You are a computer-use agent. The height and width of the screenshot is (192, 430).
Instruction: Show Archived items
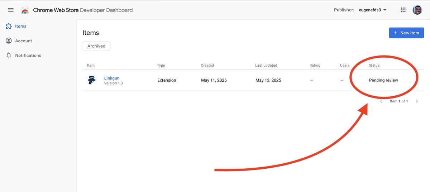pyautogui.click(x=96, y=46)
